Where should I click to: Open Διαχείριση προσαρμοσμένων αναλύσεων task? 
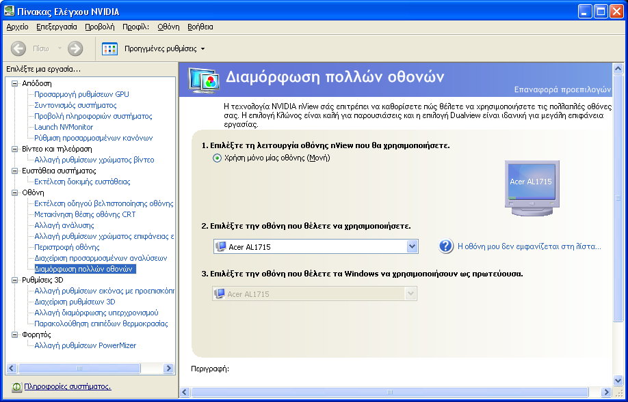(x=101, y=258)
